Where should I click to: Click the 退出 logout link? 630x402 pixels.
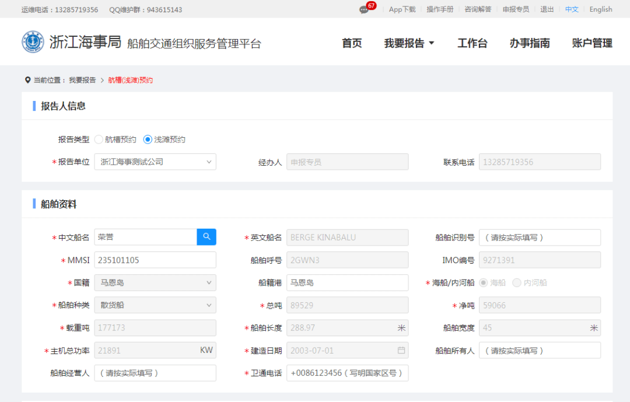pyautogui.click(x=547, y=9)
